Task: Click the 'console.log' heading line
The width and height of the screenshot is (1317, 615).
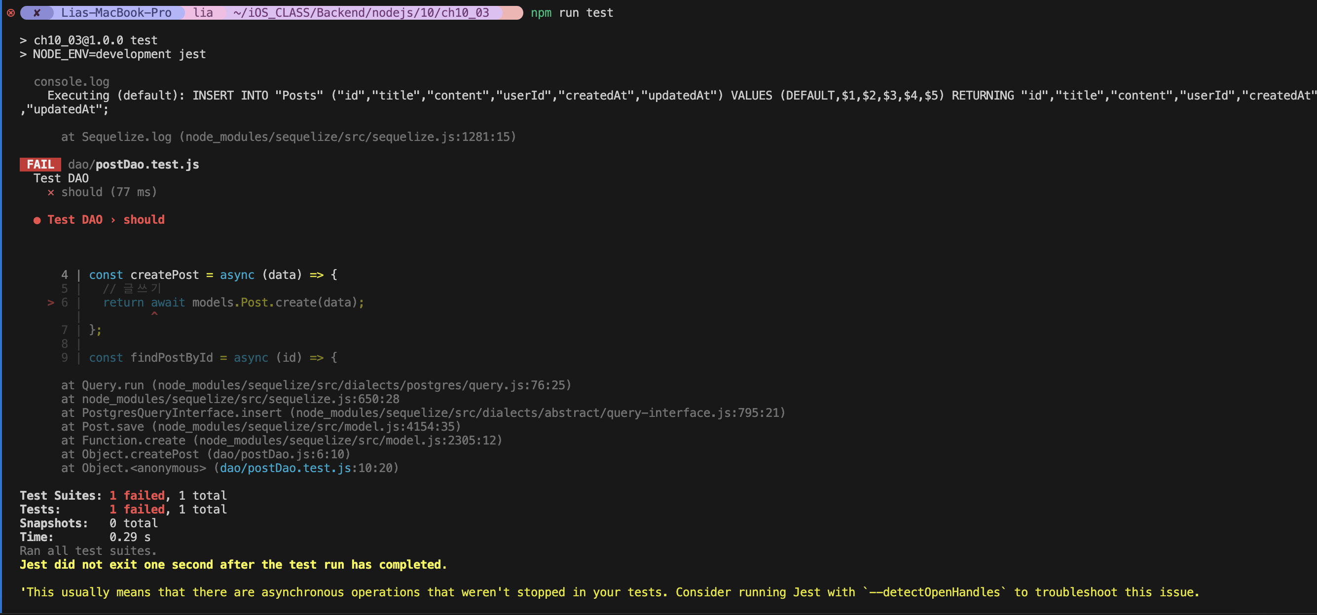Action: coord(72,82)
